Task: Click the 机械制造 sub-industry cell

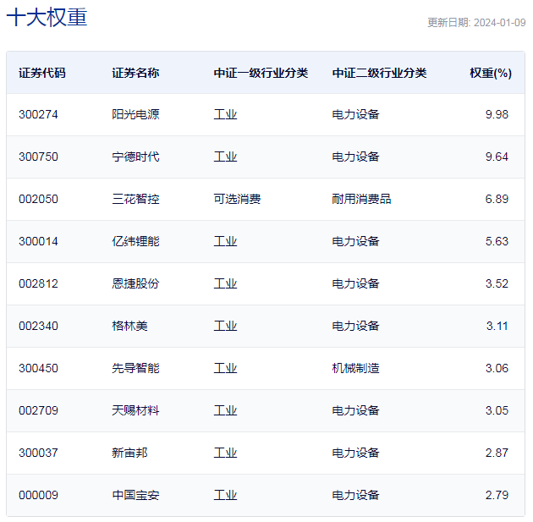Action: pyautogui.click(x=355, y=368)
